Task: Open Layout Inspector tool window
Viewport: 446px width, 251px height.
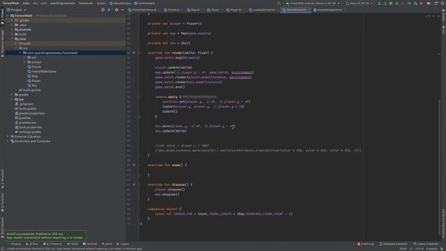Action: tap(426, 244)
